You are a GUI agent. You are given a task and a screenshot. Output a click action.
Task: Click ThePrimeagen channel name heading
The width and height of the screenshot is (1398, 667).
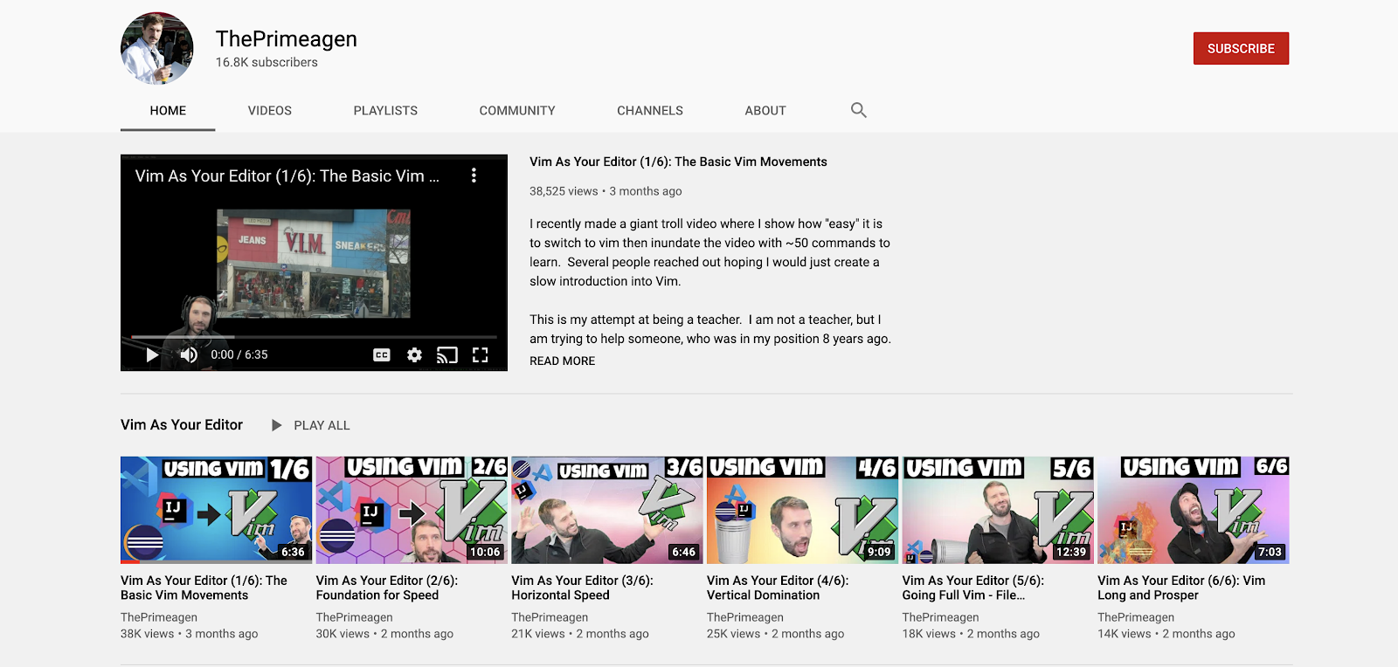point(287,39)
